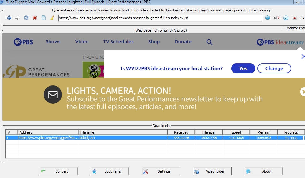Click the 00:00:03 remaining time value
The image size is (305, 178).
pos(264,138)
